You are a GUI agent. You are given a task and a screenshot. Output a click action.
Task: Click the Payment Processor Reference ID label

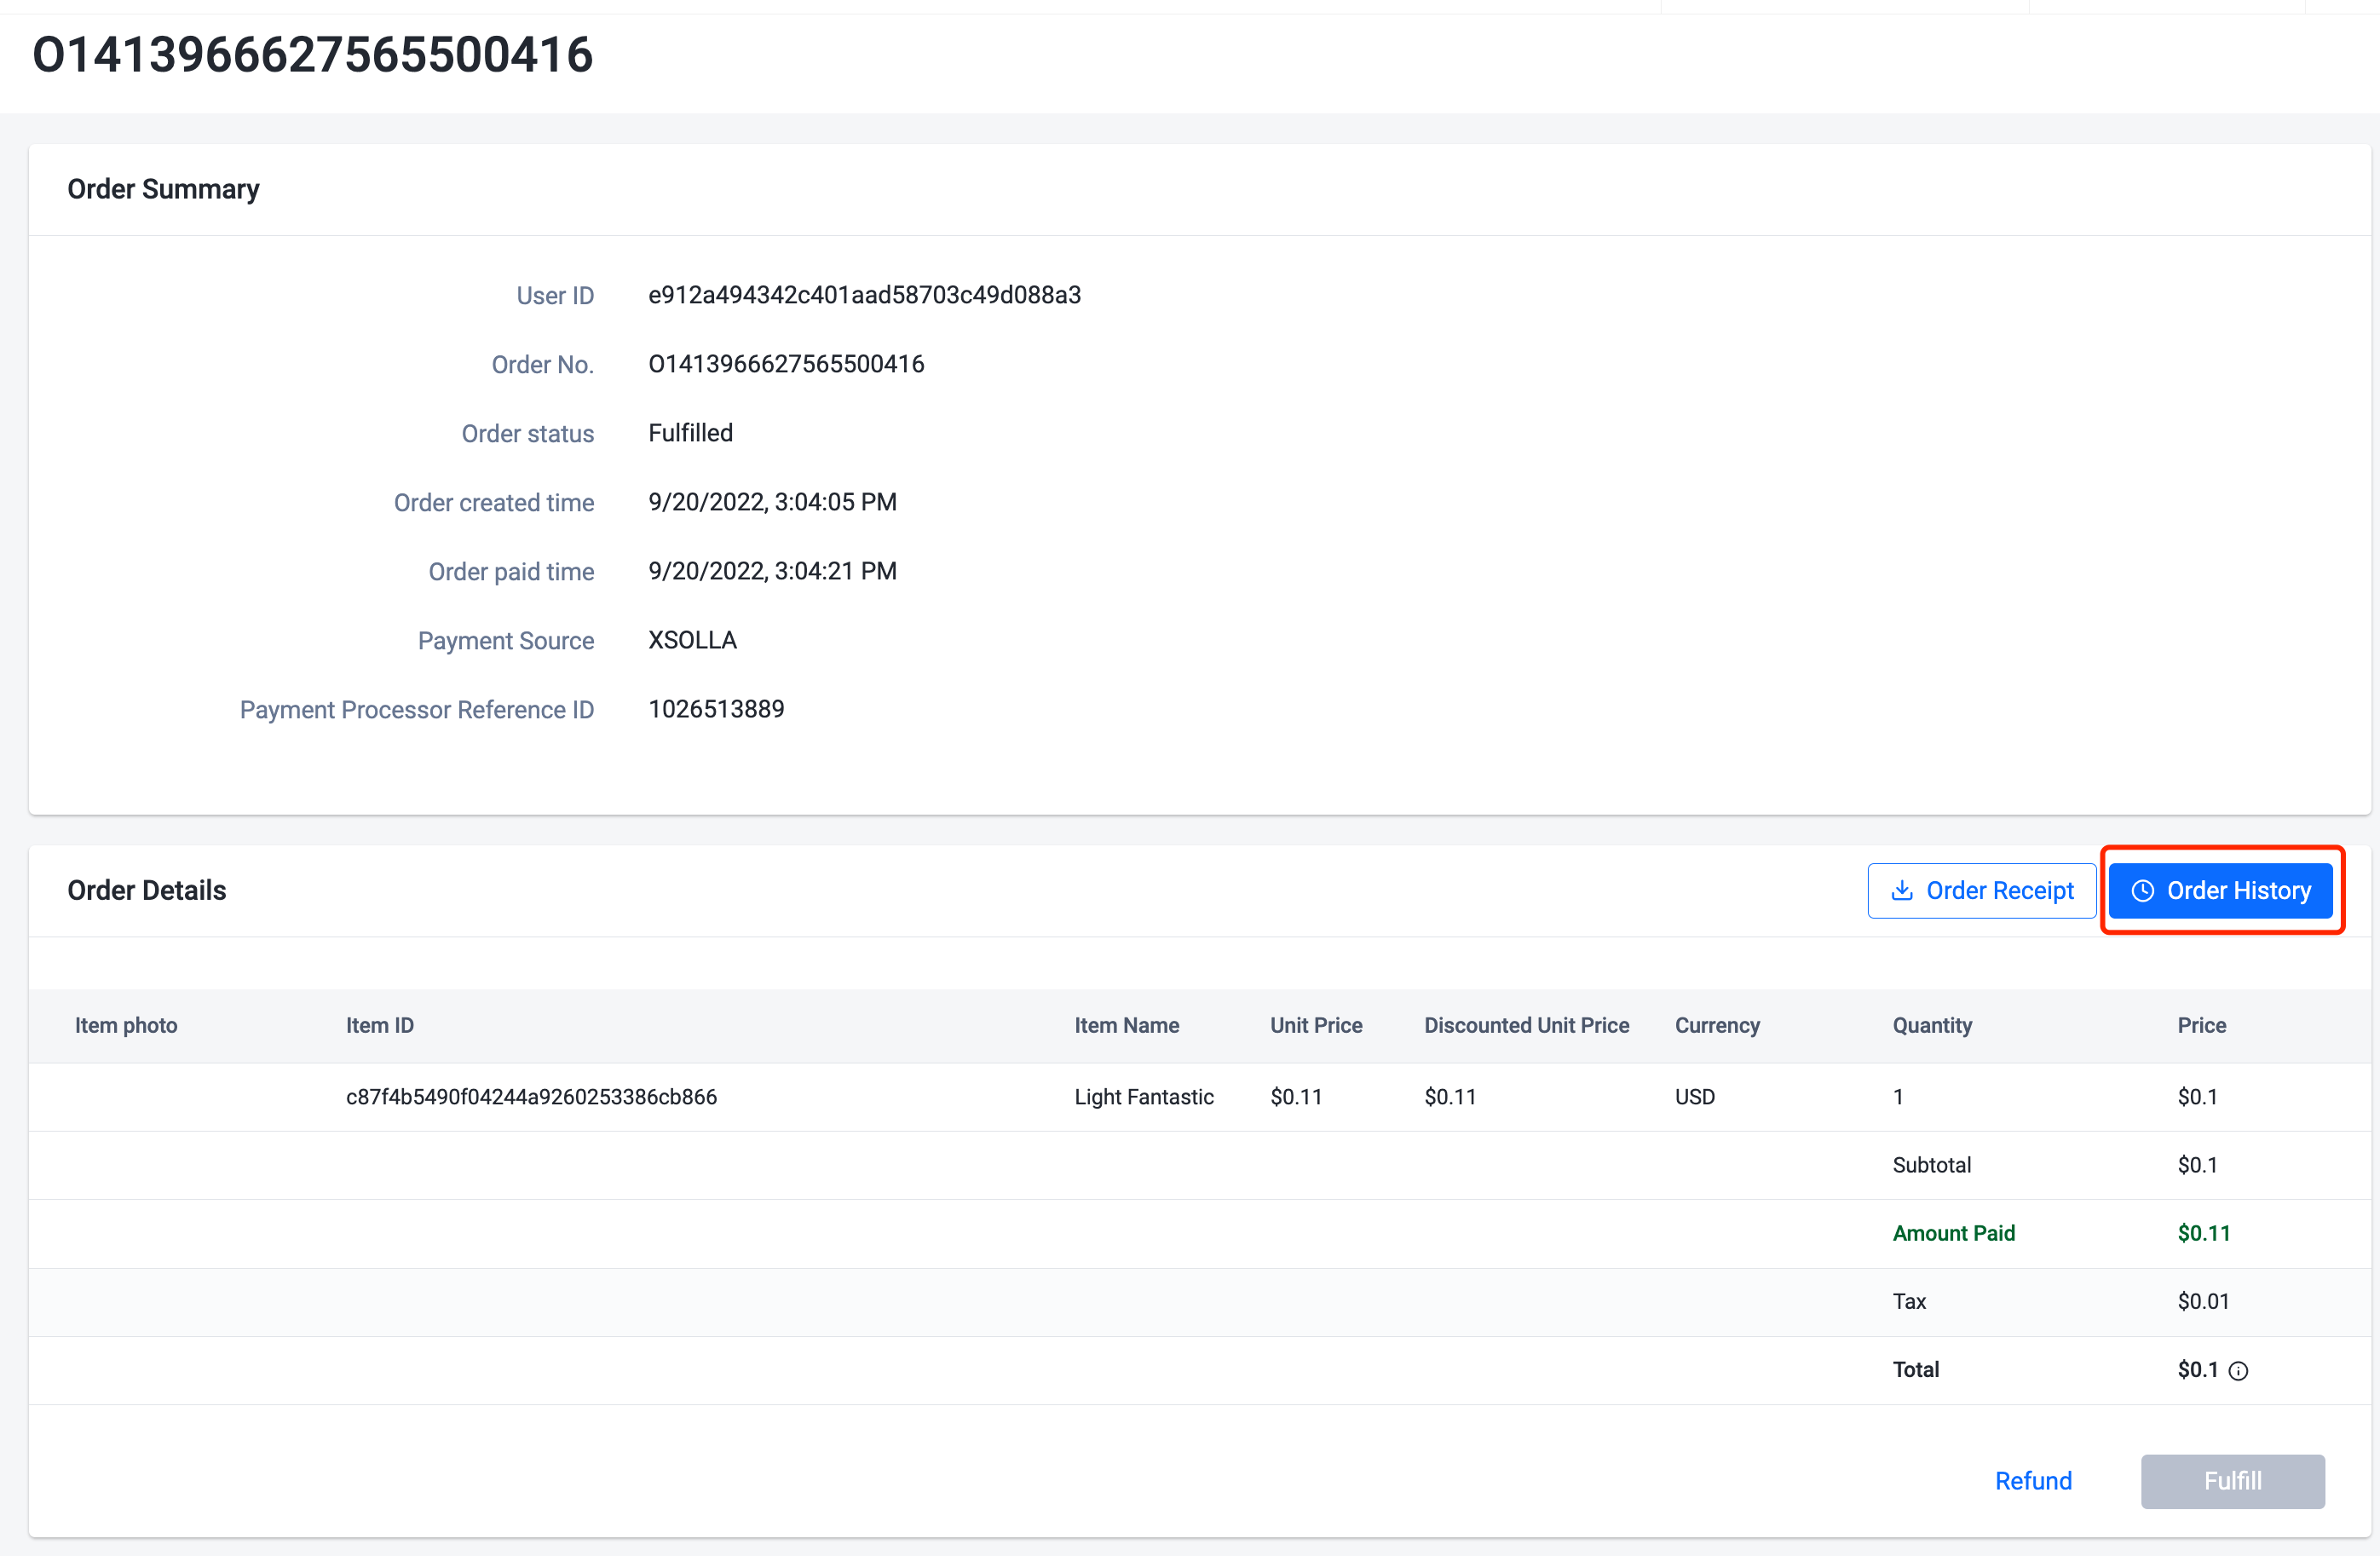(x=416, y=709)
